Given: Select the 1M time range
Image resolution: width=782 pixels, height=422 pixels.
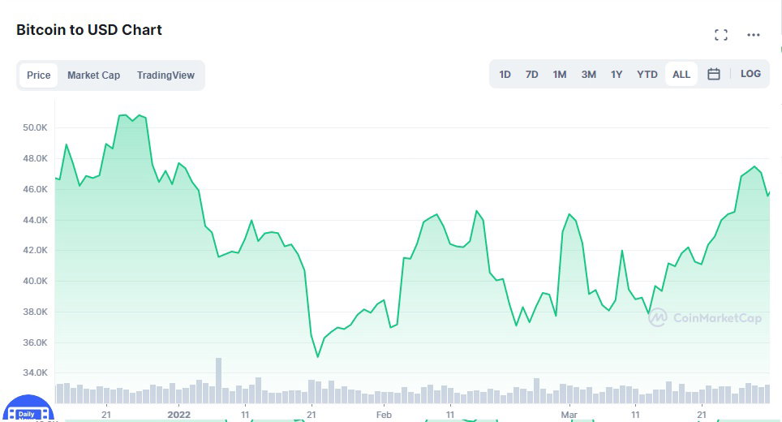Looking at the screenshot, I should pyautogui.click(x=560, y=75).
